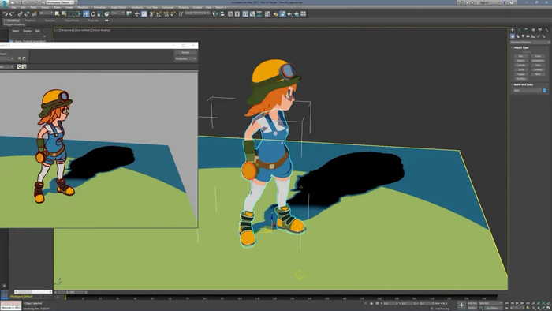Viewport: 552px width, 311px height.
Task: Toggle the Angle Snap icon
Action: click(x=159, y=13)
